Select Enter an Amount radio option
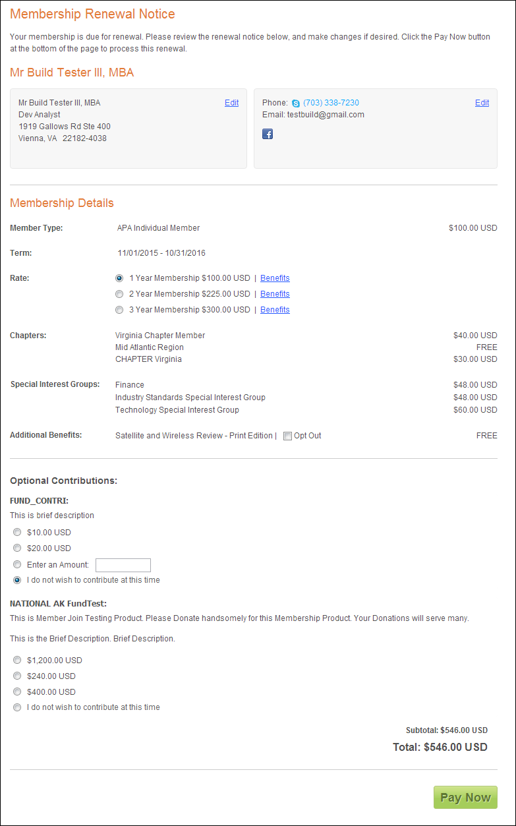 click(x=17, y=565)
